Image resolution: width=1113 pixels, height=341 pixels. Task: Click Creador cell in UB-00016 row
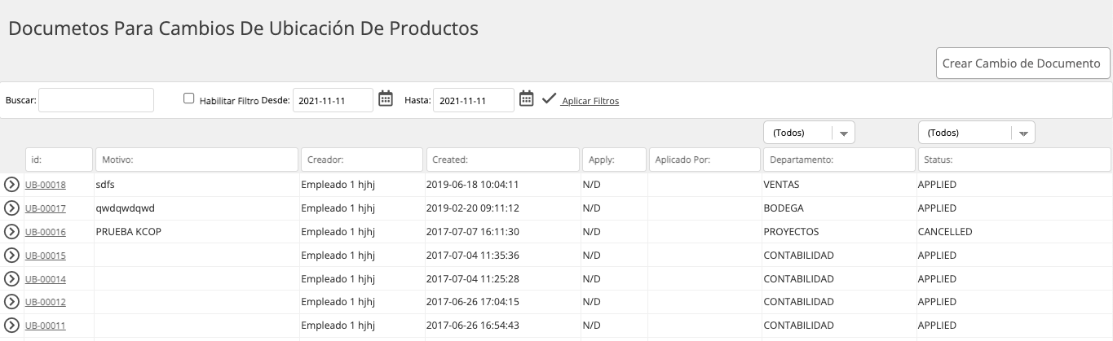338,232
